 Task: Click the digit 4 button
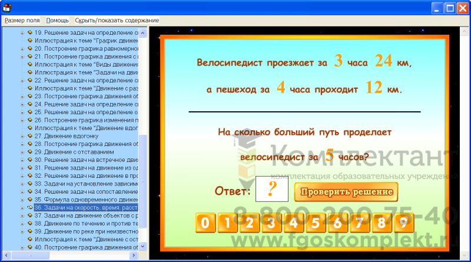pos(293,223)
